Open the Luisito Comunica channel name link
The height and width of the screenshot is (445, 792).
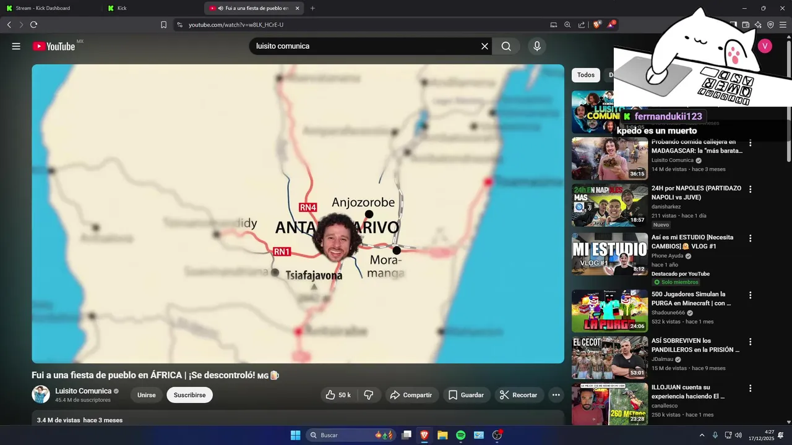[x=84, y=391]
